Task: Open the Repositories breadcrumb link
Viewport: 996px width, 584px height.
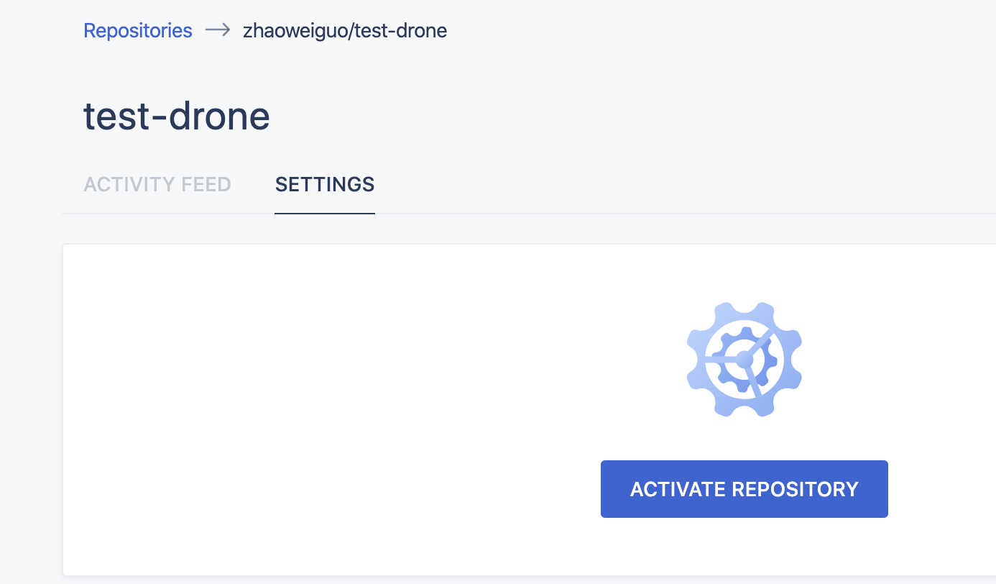Action: click(x=138, y=31)
